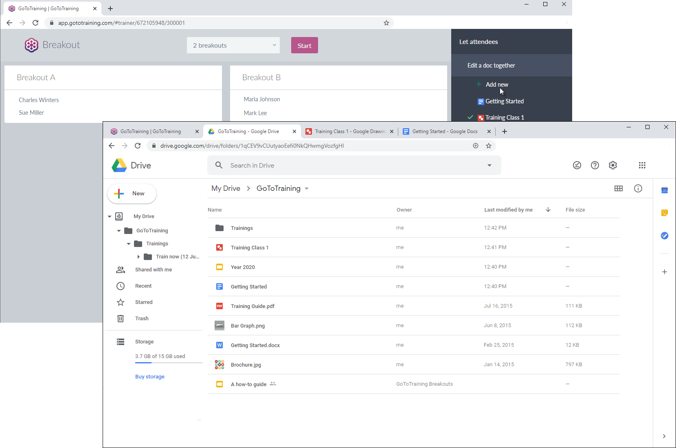This screenshot has height=448, width=676.
Task: Click Add new in side panel
Action: (x=497, y=85)
